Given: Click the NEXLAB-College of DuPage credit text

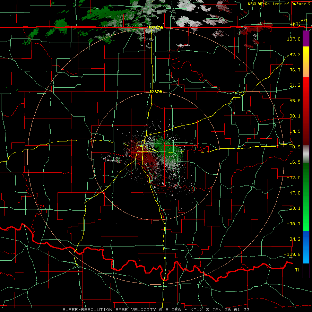Looking at the screenshot, I should [279, 4].
